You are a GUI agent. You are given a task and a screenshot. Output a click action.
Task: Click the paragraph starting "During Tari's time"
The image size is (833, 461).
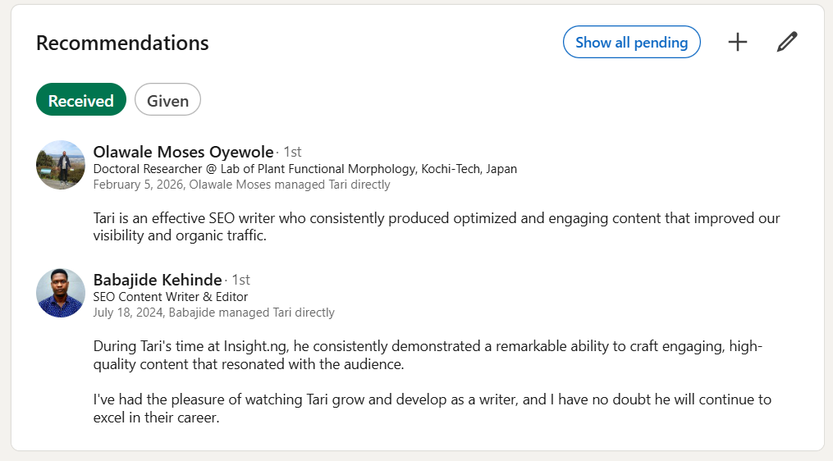click(427, 354)
